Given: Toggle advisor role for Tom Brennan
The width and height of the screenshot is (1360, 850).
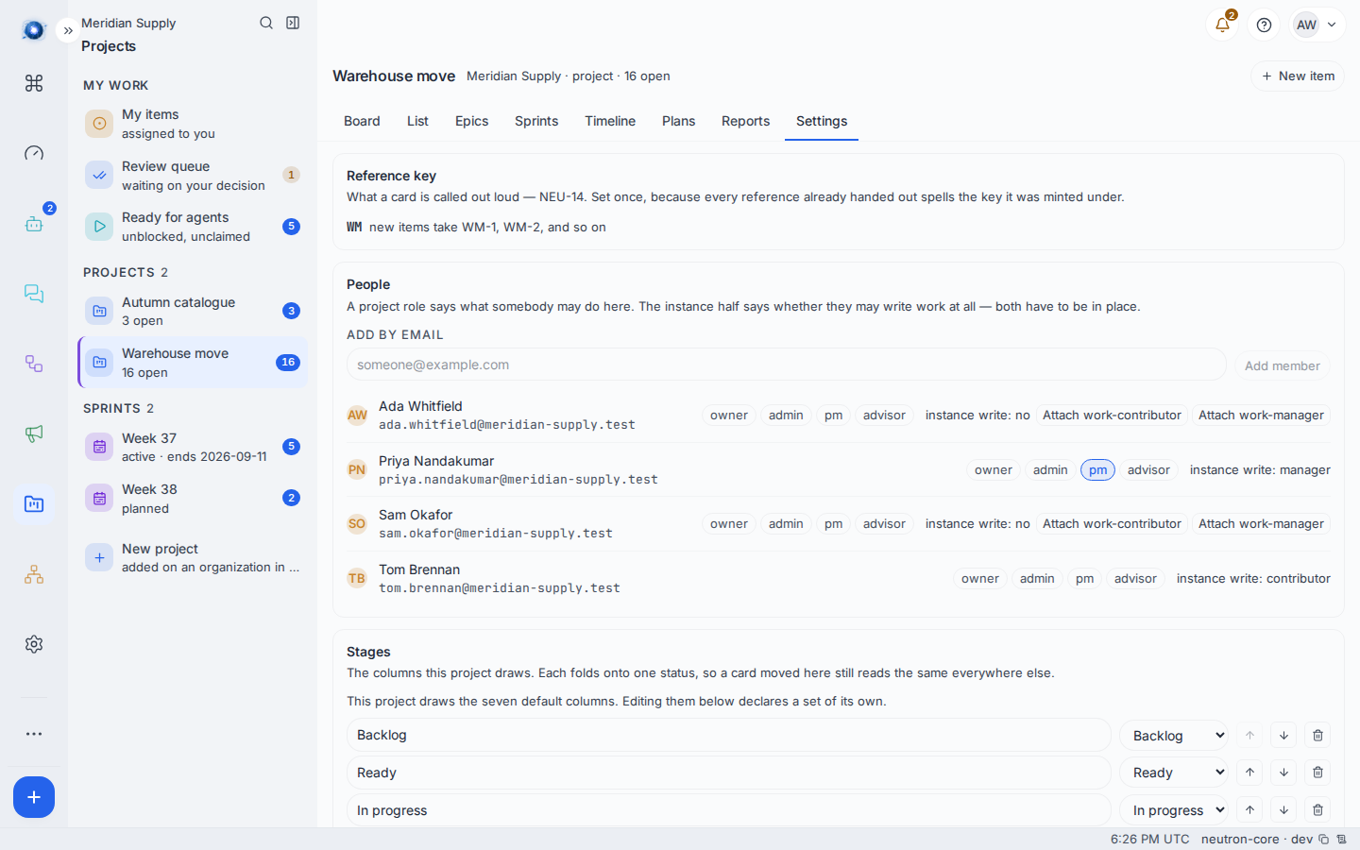Looking at the screenshot, I should click(1135, 579).
